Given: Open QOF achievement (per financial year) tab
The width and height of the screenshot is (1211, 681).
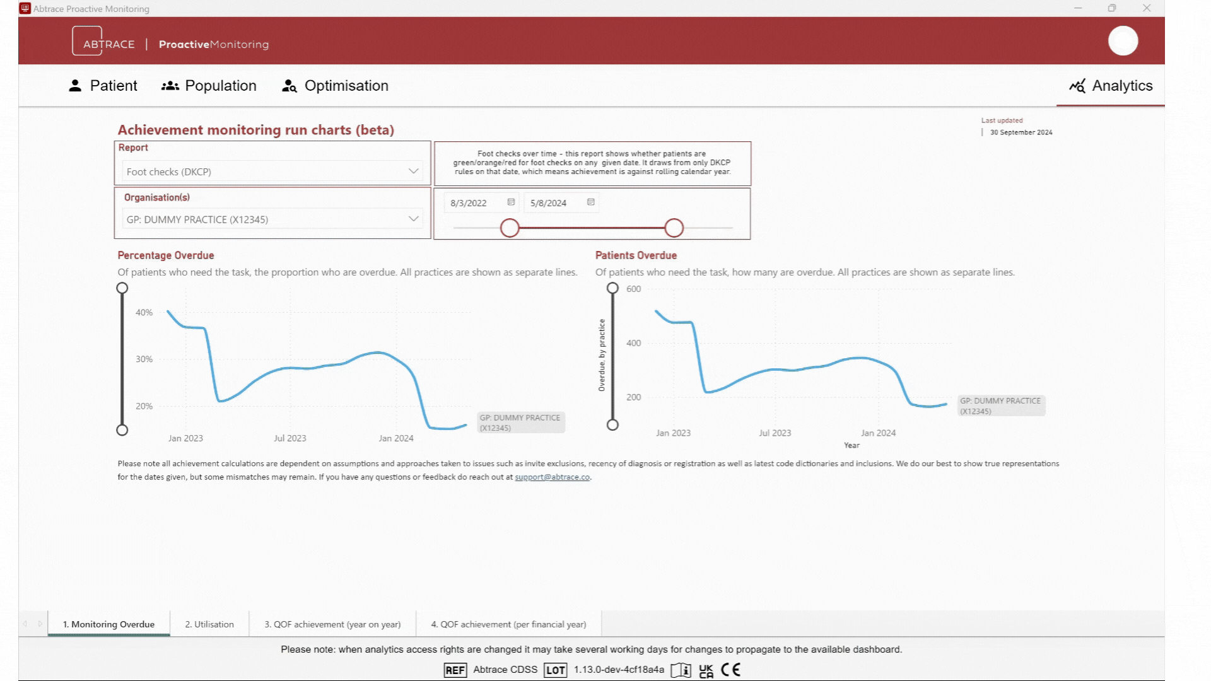Looking at the screenshot, I should click(x=508, y=624).
